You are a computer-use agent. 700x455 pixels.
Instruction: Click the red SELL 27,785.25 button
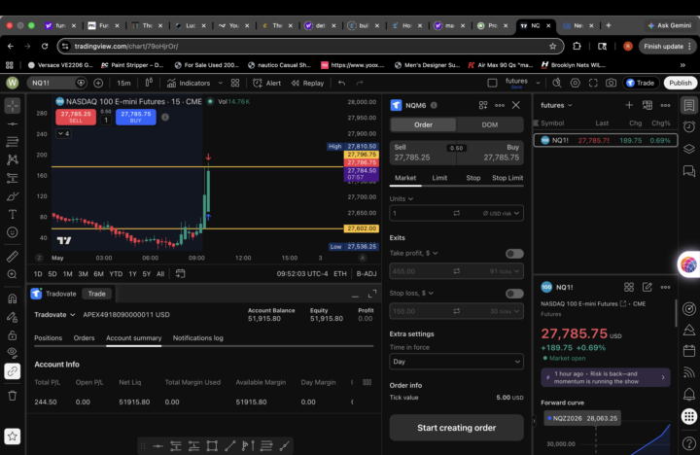pos(76,117)
